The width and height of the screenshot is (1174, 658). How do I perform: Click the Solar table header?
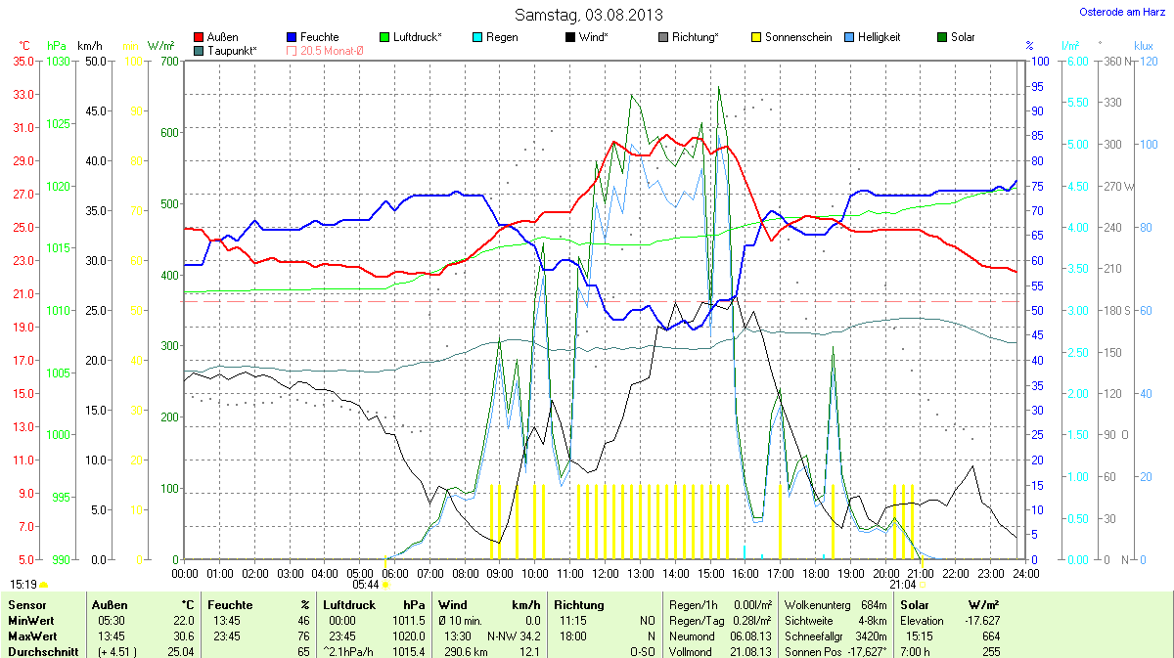click(914, 605)
